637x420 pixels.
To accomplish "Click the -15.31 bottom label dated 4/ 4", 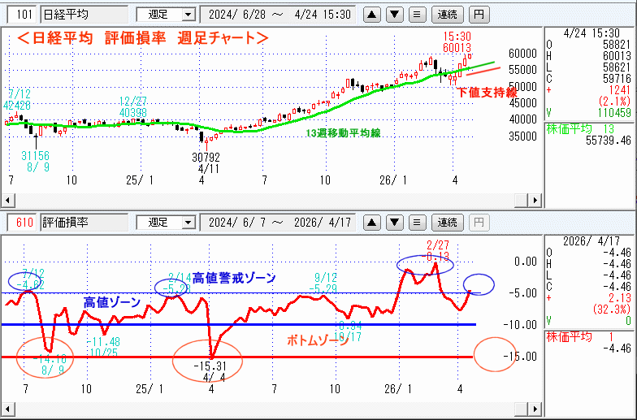I will [x=210, y=366].
